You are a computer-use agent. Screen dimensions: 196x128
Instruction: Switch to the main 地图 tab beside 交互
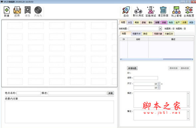click(123, 22)
